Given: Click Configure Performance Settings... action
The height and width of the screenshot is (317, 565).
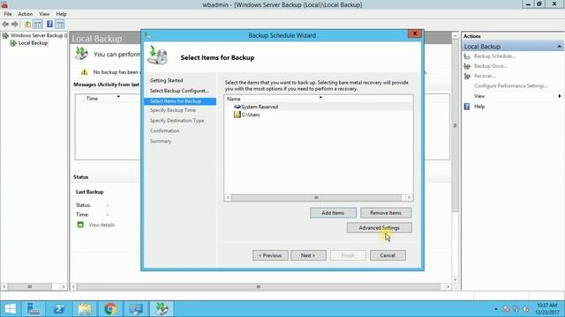Looking at the screenshot, I should click(511, 86).
